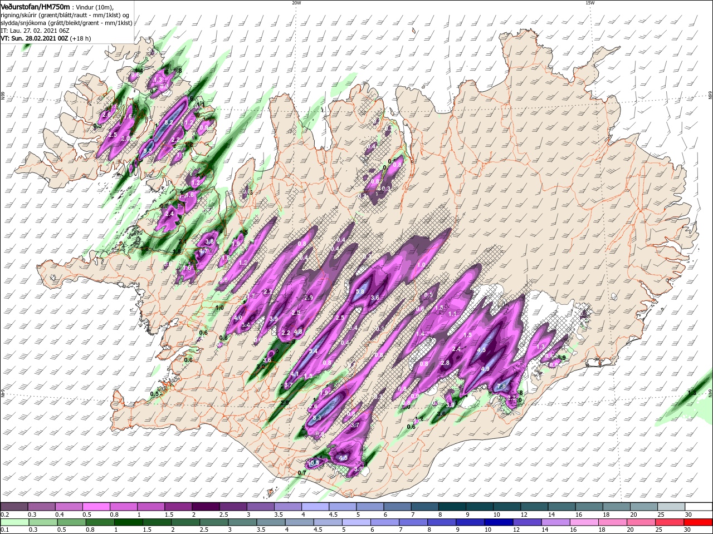Select the 'VT: Sun. 28.02.2021 00Z' valid-time line
Screen dimensions: 713x534
pos(34,38)
